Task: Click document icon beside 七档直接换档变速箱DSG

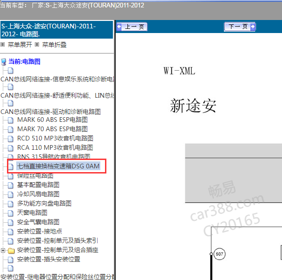Action: [x=10, y=167]
